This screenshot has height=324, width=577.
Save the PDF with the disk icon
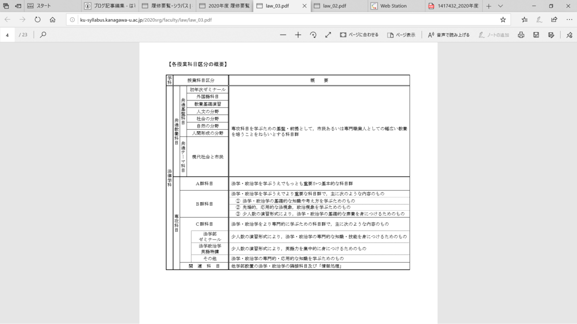coord(536,35)
